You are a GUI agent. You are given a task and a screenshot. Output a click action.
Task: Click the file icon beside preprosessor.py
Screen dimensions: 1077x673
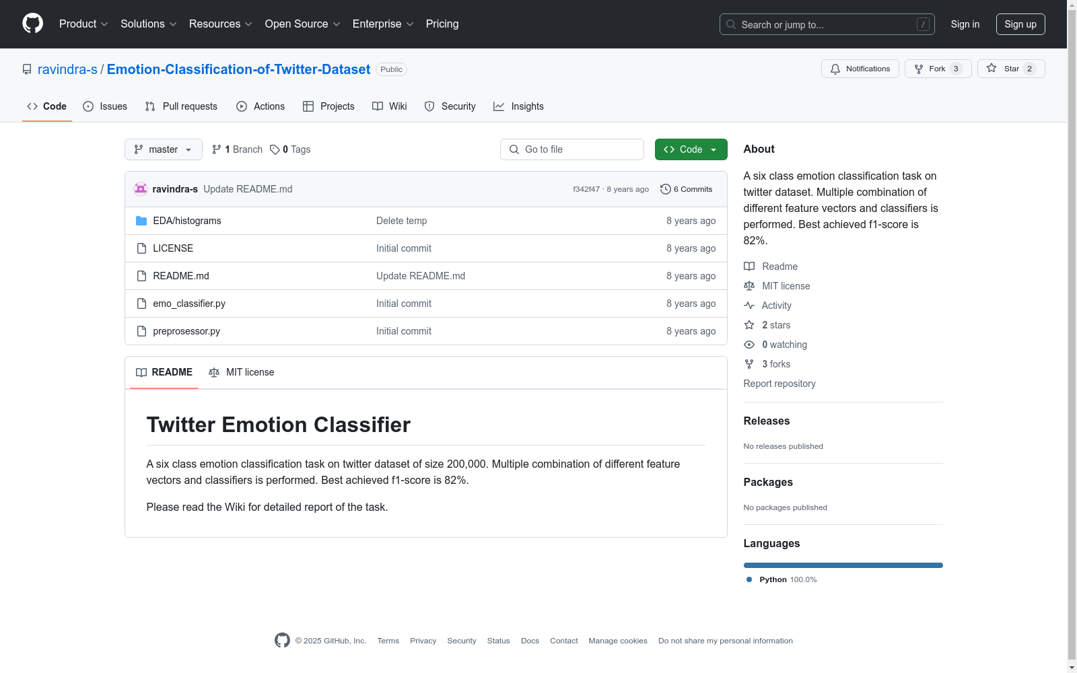click(141, 331)
